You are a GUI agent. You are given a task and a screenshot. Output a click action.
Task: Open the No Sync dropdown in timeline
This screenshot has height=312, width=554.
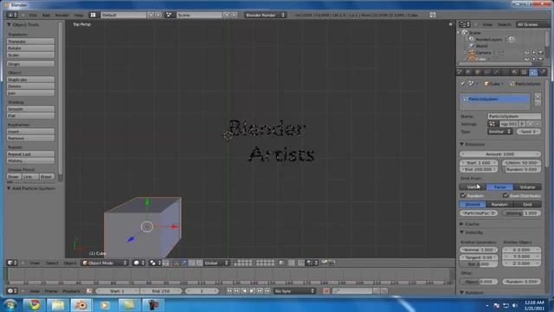[x=294, y=291]
